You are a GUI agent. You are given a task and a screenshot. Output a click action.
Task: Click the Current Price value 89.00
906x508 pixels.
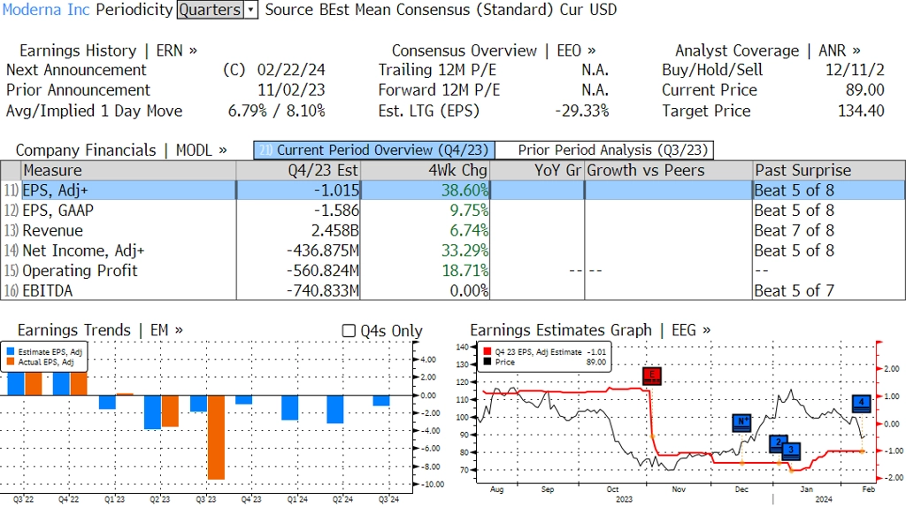(865, 90)
